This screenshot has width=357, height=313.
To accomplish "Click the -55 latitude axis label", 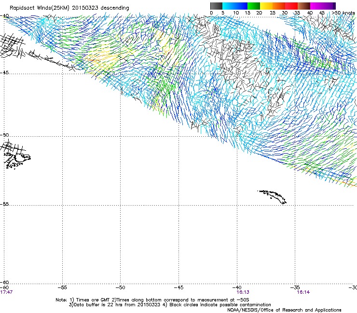I will pyautogui.click(x=4, y=204).
